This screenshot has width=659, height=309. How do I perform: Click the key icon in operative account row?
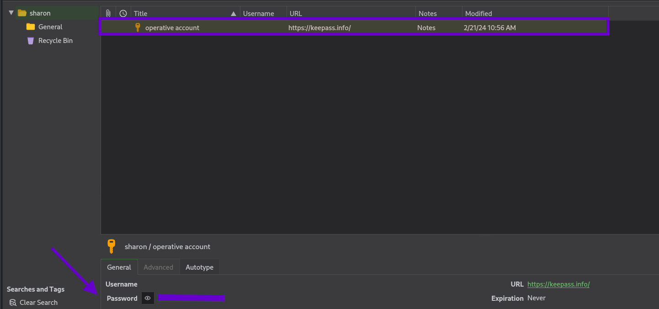[138, 27]
